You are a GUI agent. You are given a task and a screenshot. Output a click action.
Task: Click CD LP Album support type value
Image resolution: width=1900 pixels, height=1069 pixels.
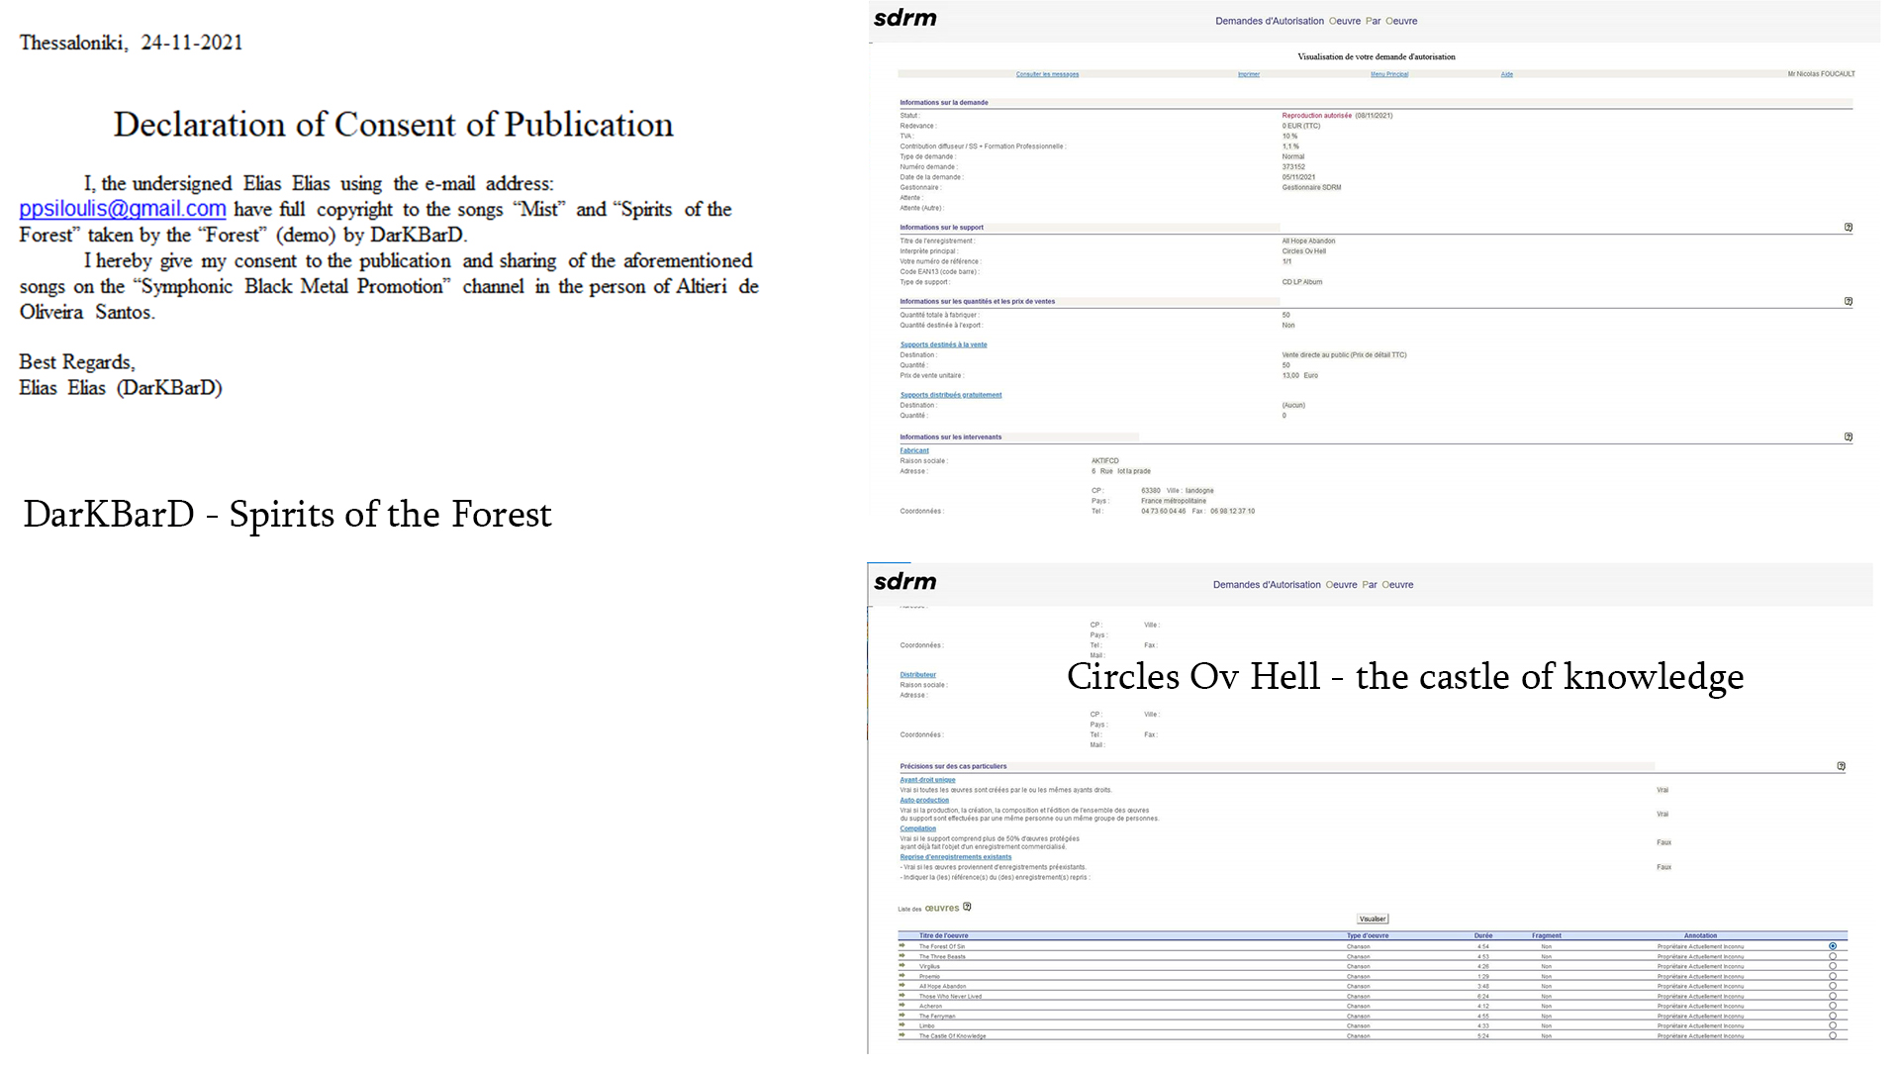1301,282
